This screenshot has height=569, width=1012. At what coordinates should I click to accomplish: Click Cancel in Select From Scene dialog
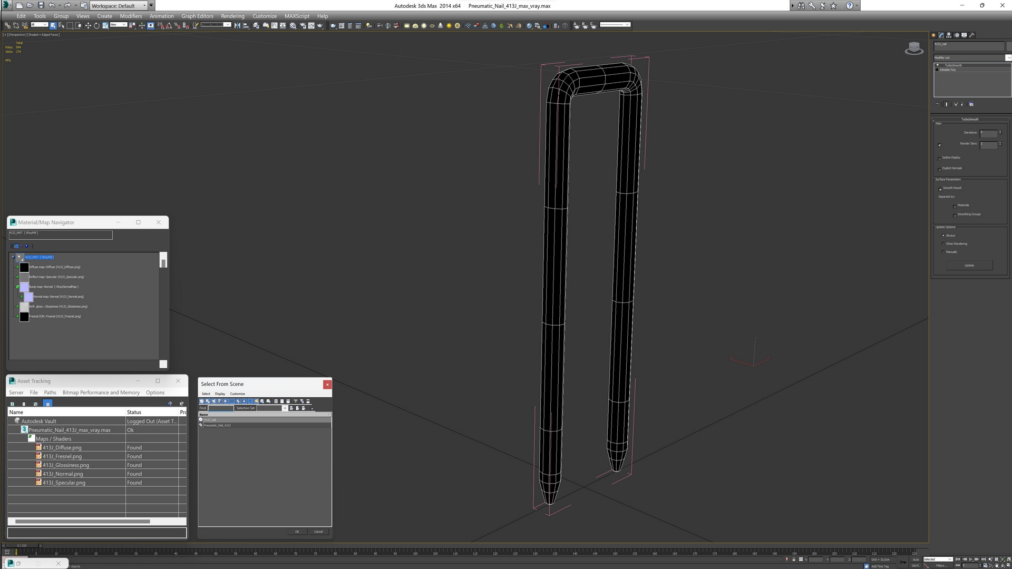point(318,532)
